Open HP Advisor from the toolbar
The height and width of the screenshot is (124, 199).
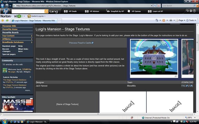92,11
